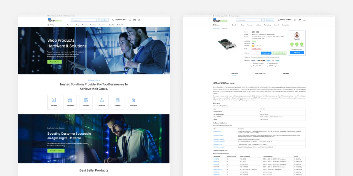The height and width of the screenshot is (176, 353).
Task: Click the USD $661.00 price text
Action: [x=257, y=49]
